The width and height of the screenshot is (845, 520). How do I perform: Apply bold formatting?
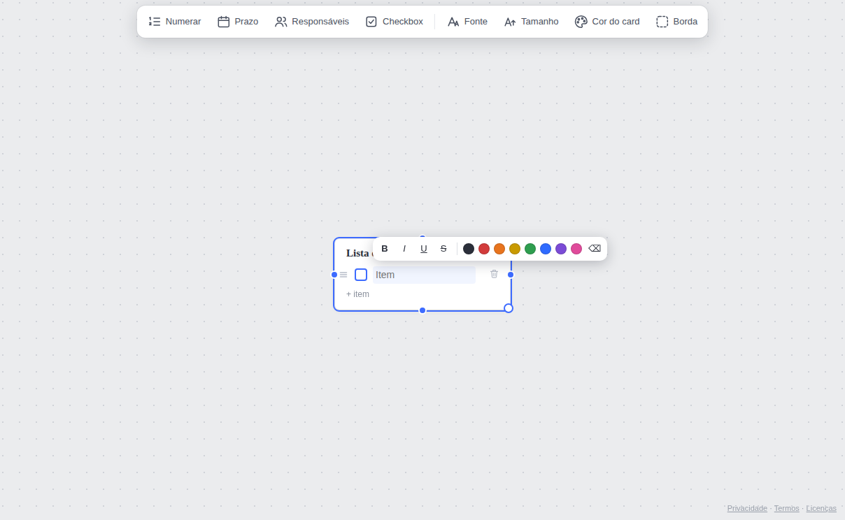click(385, 249)
